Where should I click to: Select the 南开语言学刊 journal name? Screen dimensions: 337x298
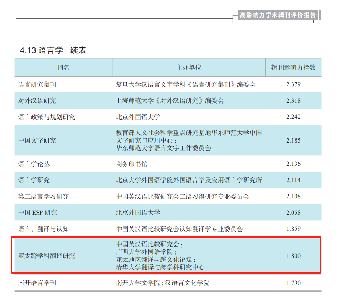point(37,283)
